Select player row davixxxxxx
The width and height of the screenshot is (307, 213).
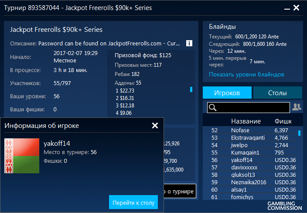coord(253,168)
